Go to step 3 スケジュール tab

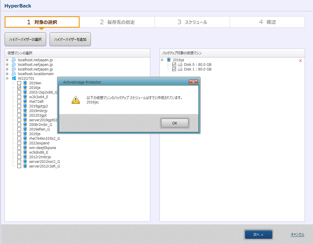[x=192, y=22]
